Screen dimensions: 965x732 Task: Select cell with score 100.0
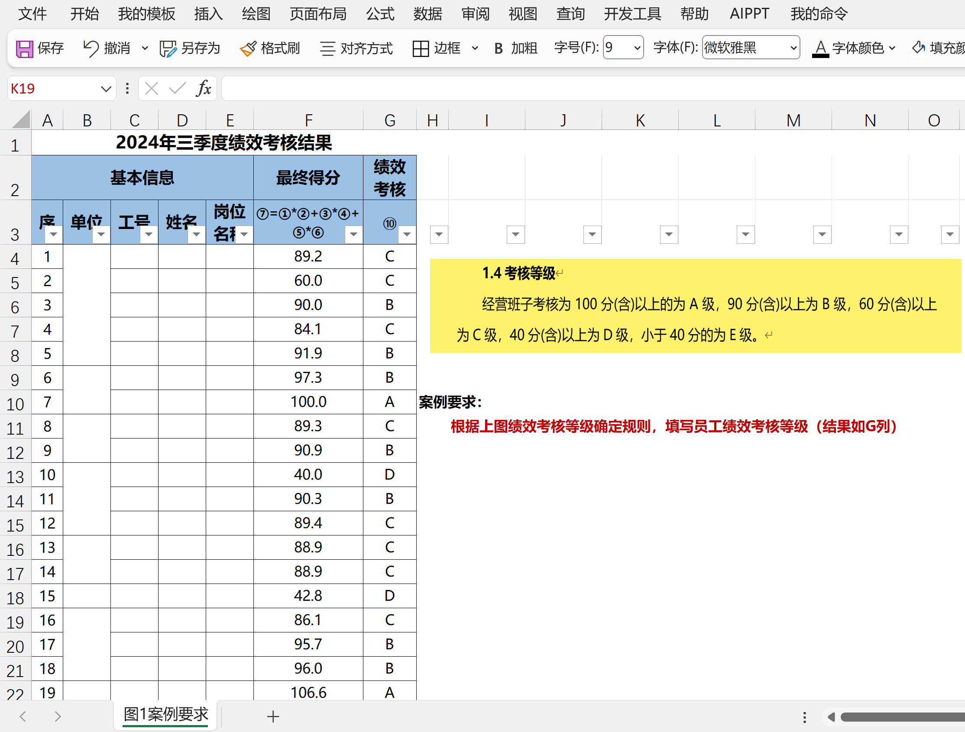tap(308, 402)
